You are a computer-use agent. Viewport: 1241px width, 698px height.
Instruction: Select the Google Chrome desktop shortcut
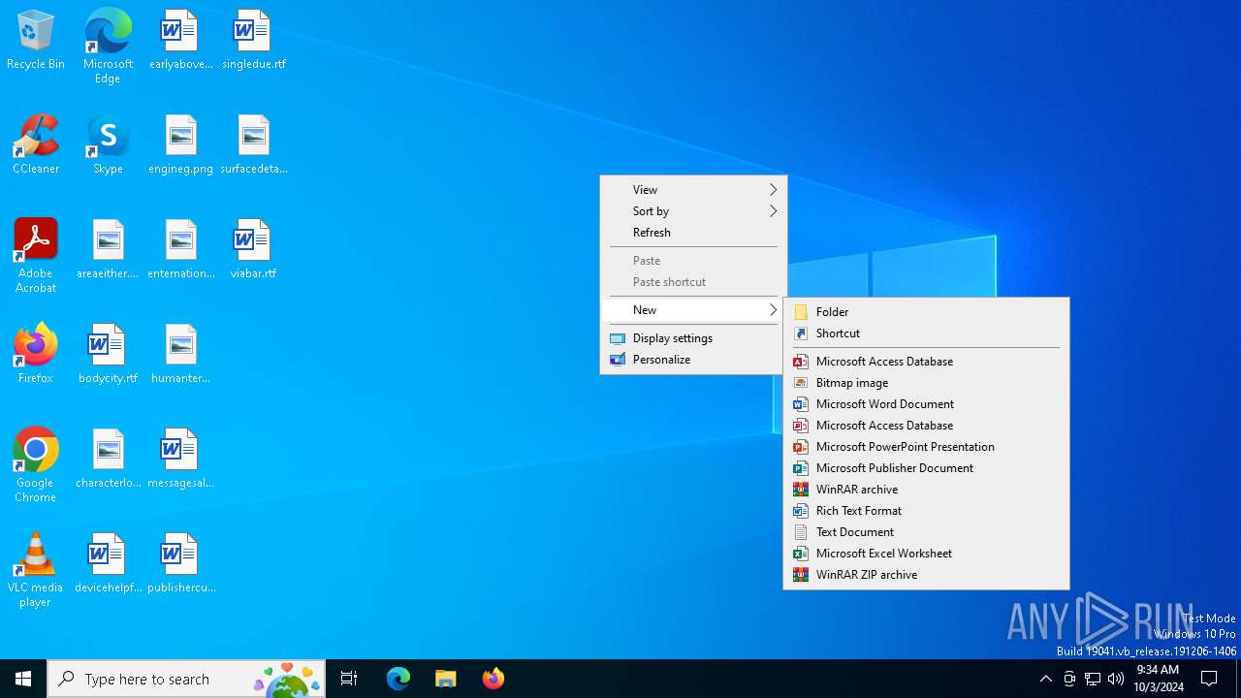tap(36, 465)
